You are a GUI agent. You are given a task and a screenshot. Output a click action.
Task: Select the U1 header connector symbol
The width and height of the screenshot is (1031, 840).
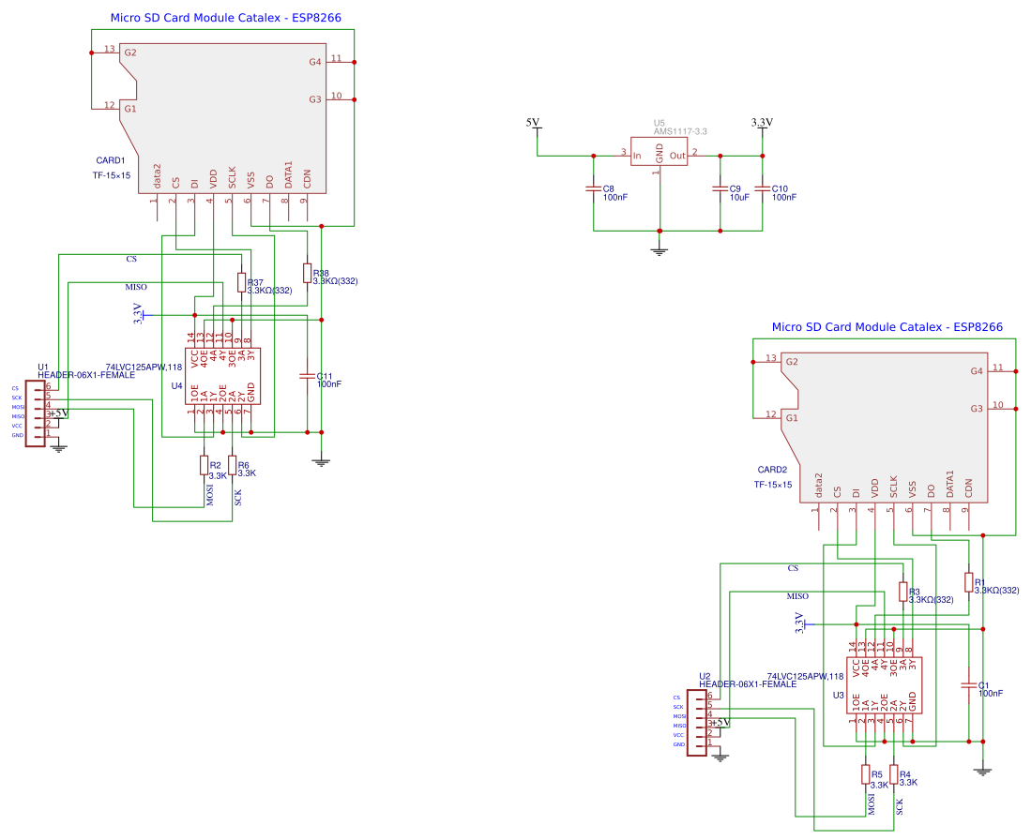pos(35,413)
